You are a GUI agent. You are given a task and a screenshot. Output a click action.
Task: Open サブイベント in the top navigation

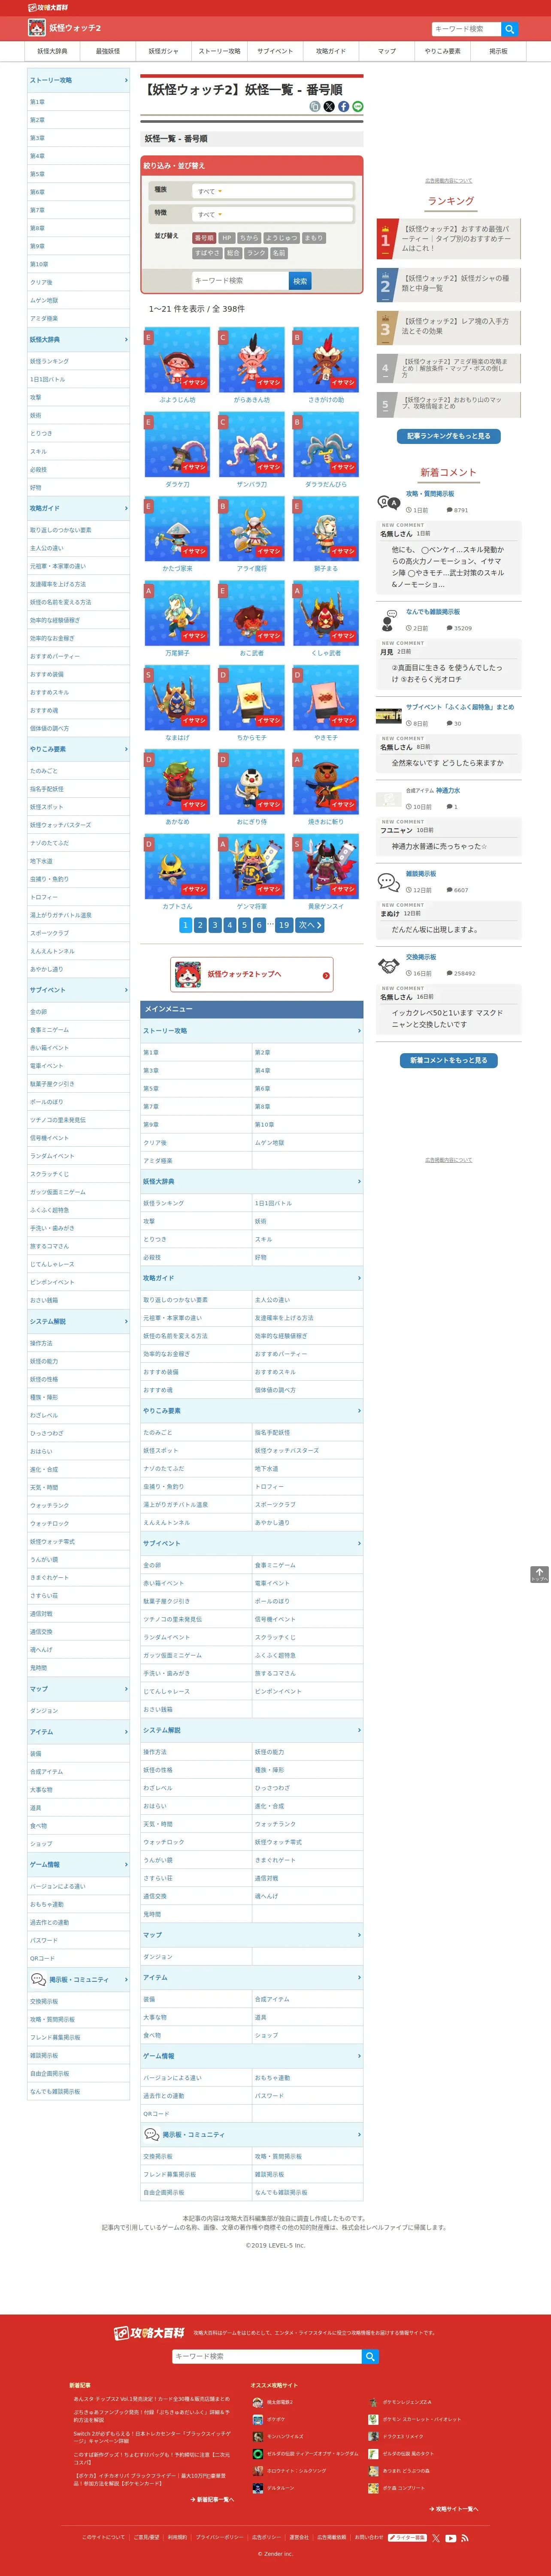[x=275, y=51]
